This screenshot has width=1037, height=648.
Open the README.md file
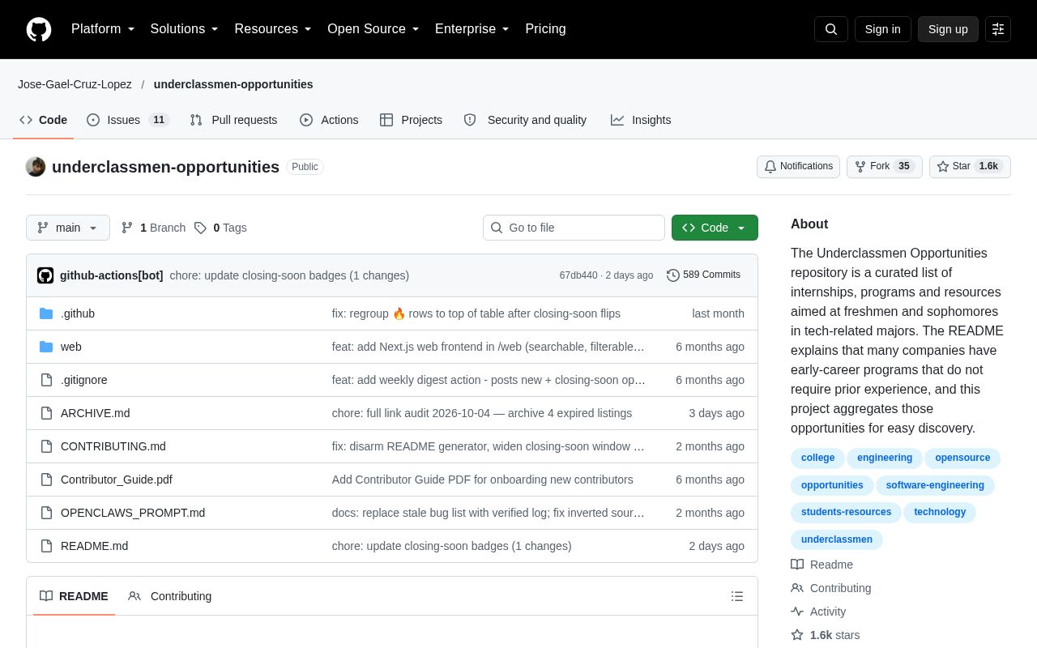[x=94, y=546]
